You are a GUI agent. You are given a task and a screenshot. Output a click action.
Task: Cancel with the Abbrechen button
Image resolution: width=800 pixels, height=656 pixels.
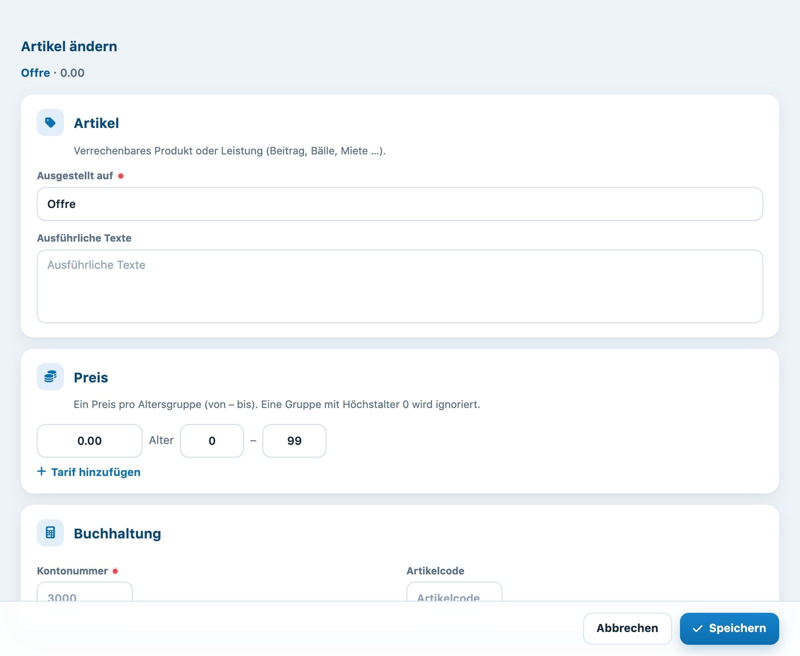click(627, 628)
